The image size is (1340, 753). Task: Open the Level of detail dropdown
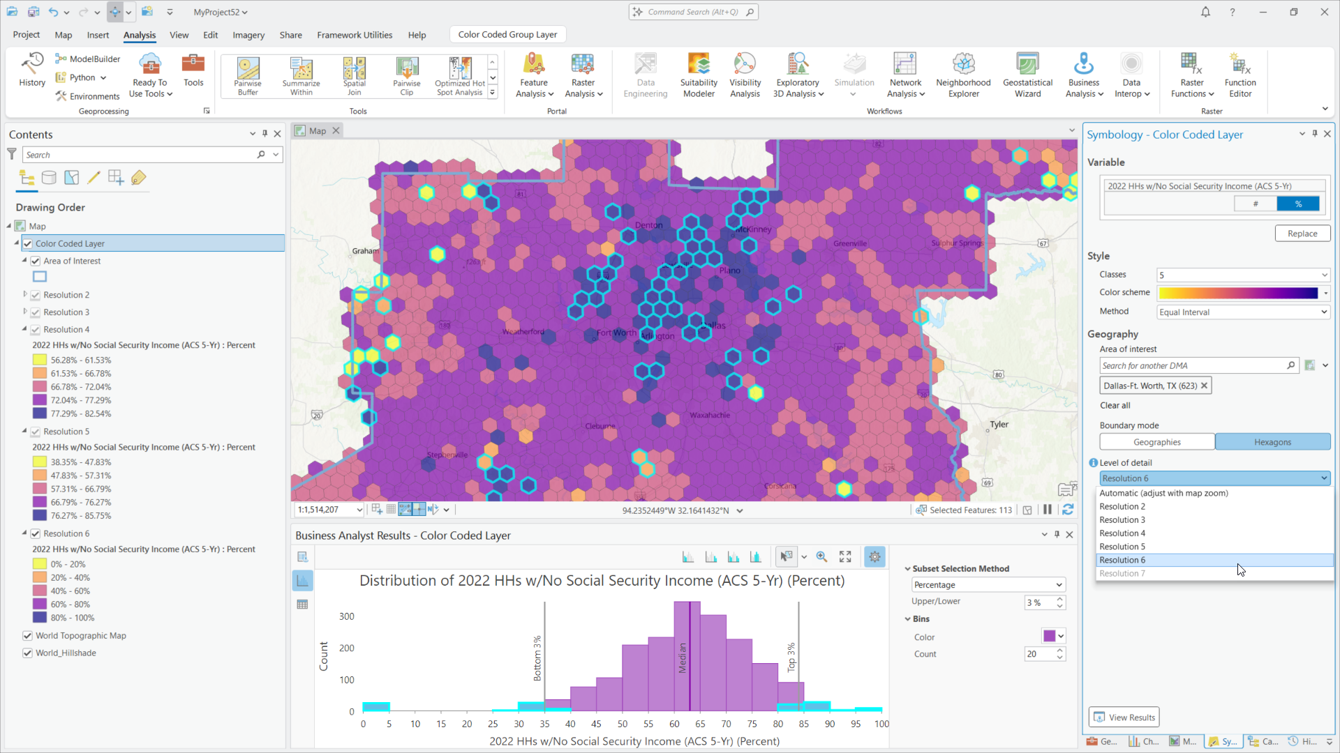tap(1214, 478)
